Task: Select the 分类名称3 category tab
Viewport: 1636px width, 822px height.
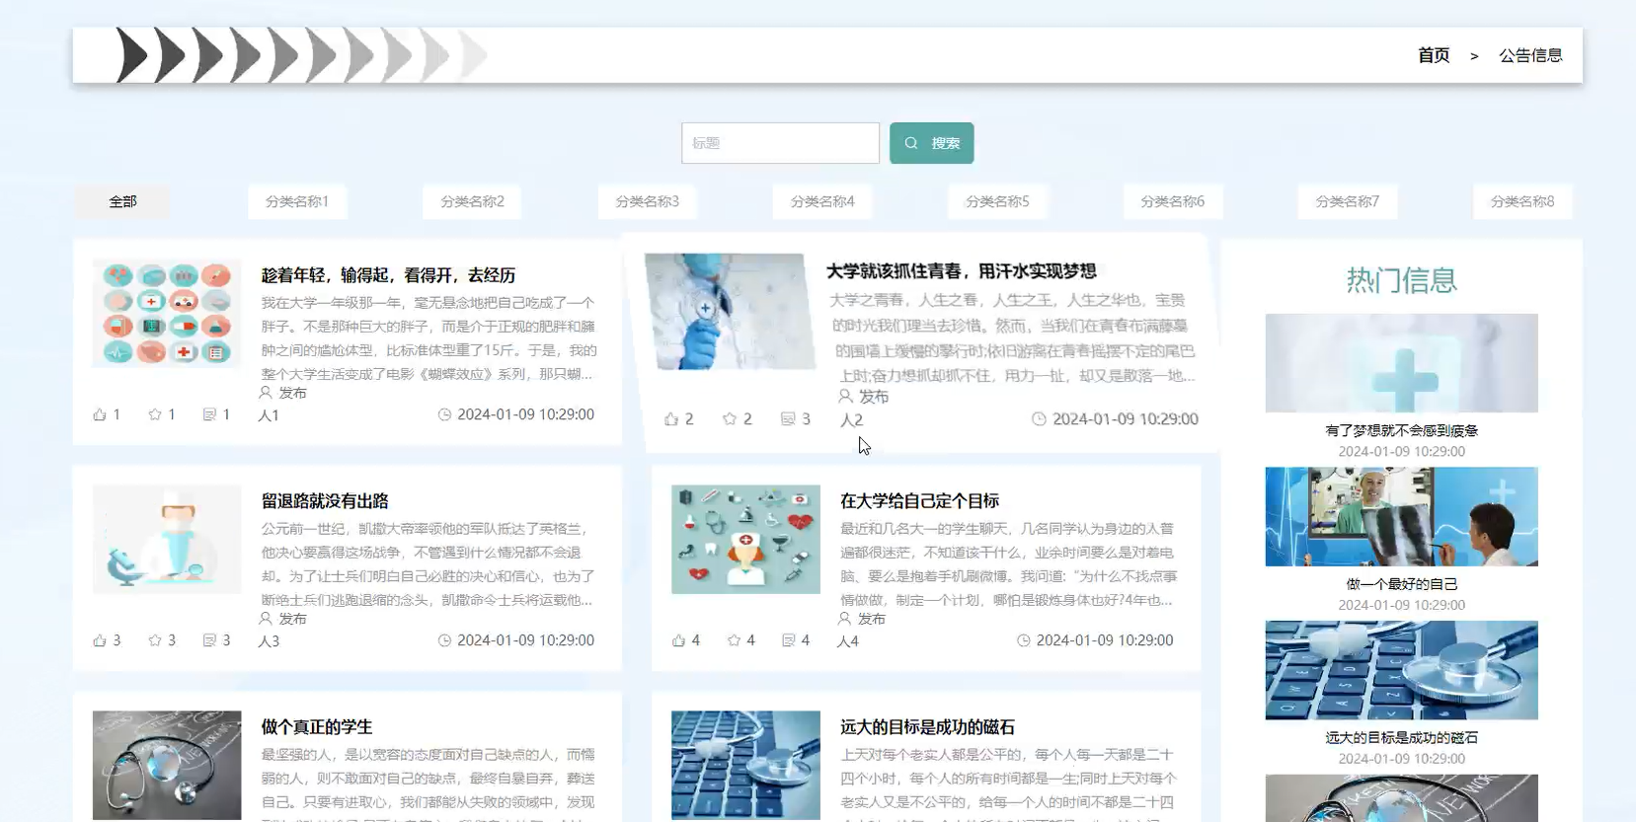Action: [647, 201]
